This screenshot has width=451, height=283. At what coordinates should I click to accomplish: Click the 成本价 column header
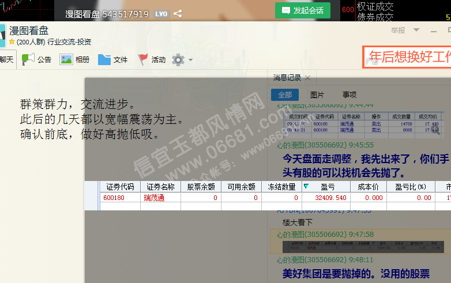point(369,187)
